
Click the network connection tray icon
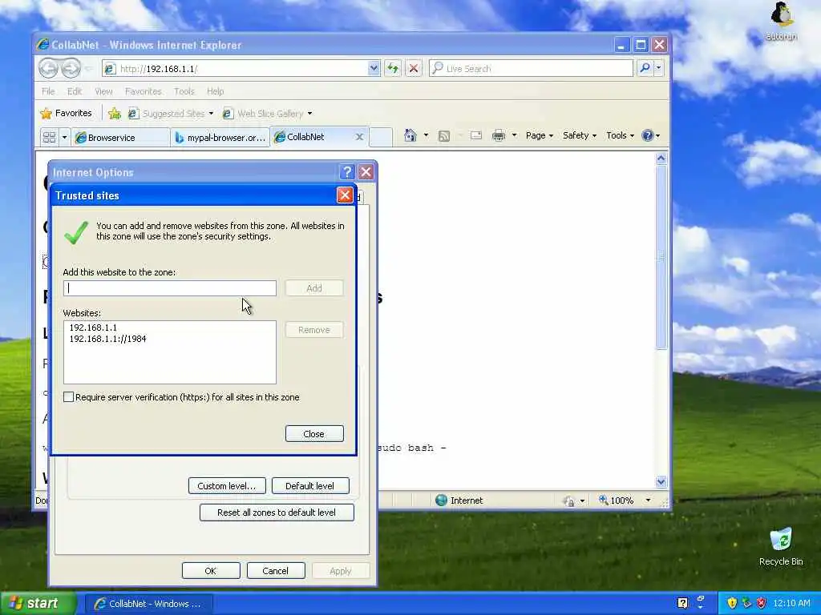tap(746, 604)
